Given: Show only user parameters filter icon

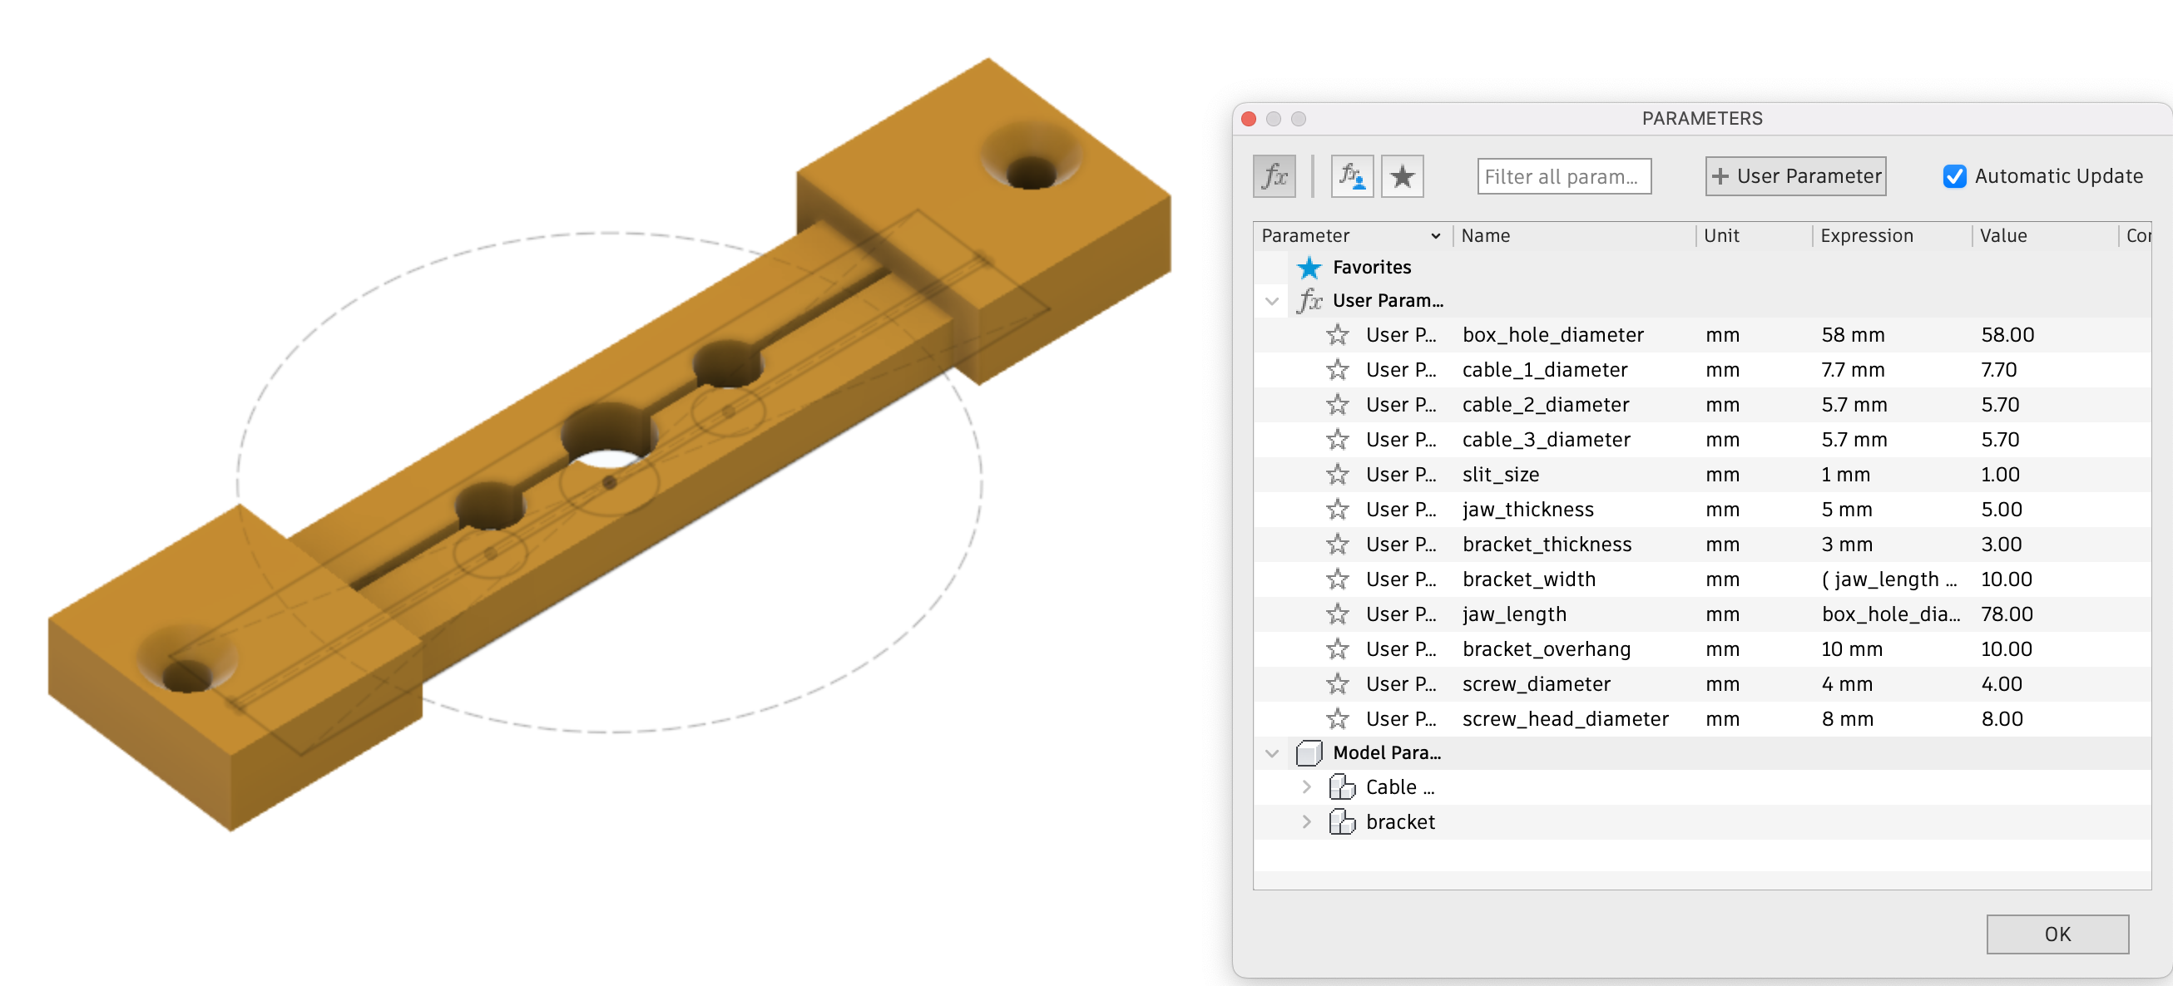Looking at the screenshot, I should point(1352,176).
